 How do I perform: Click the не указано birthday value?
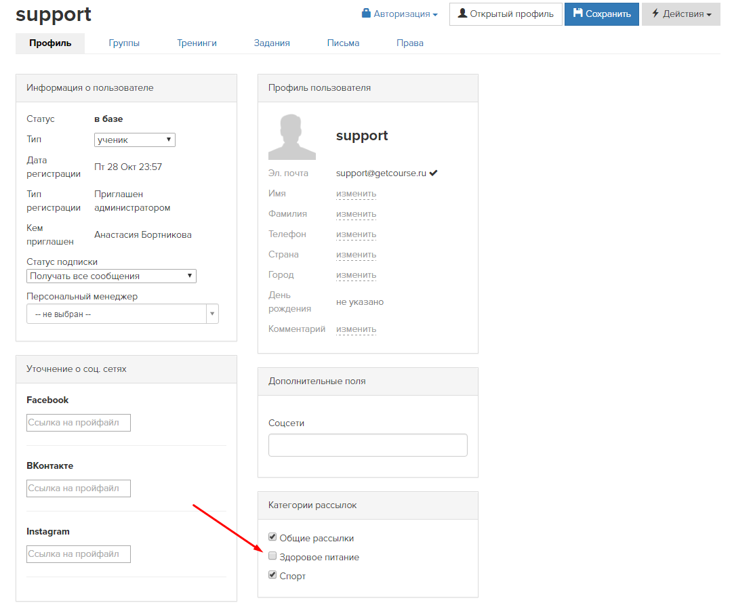tap(360, 301)
